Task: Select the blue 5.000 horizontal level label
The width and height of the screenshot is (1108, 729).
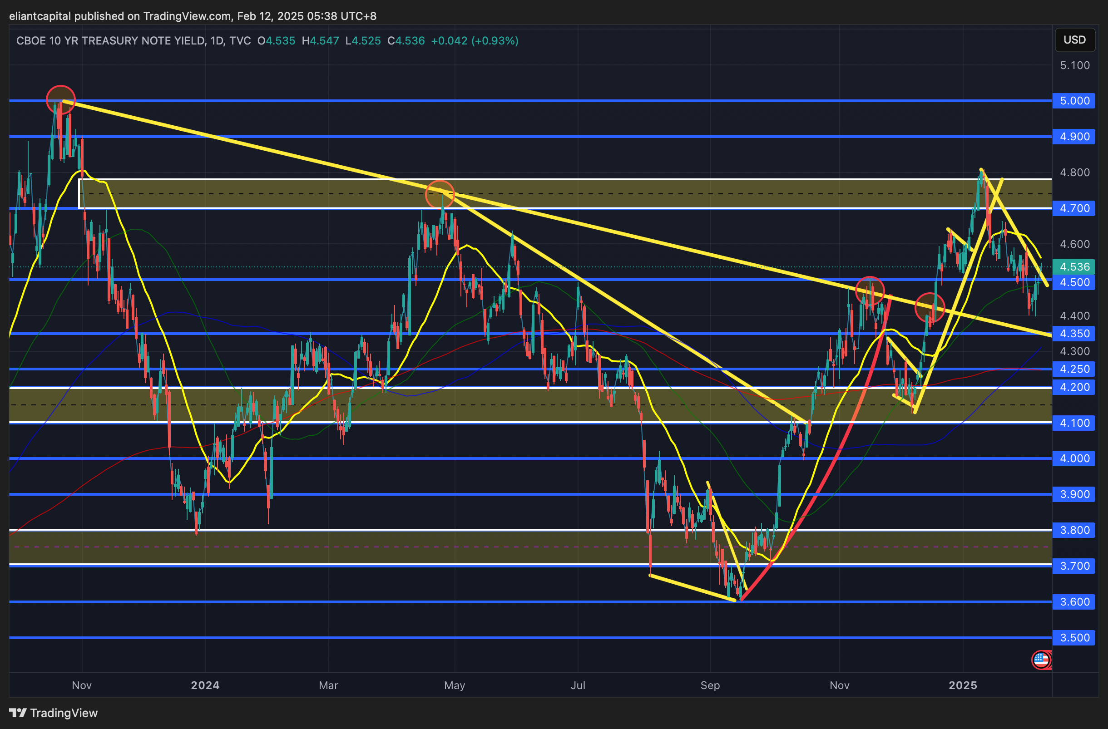Action: [1074, 101]
